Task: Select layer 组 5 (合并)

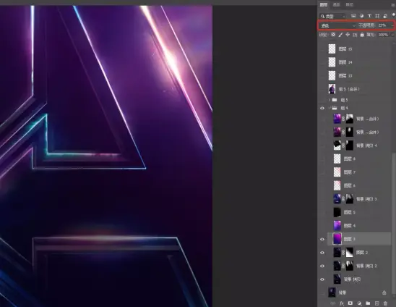Action: (358, 89)
